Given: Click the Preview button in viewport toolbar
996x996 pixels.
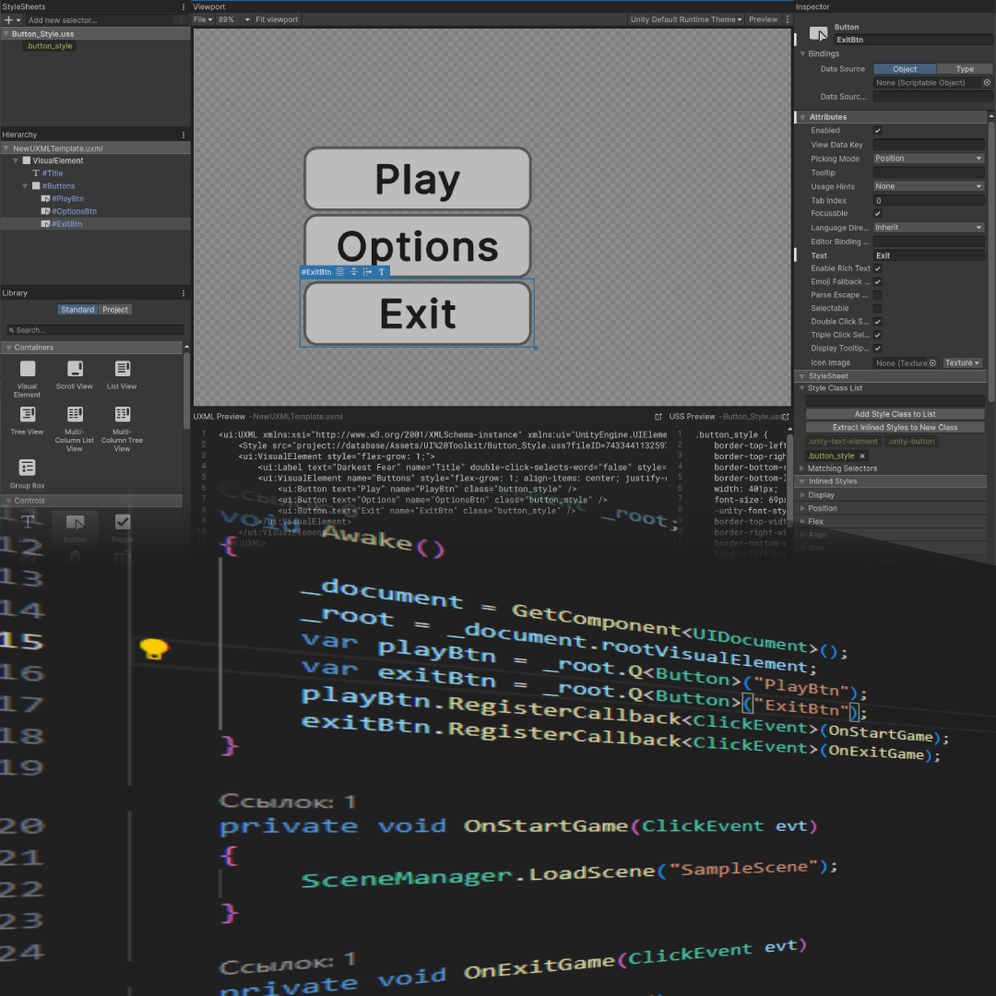Looking at the screenshot, I should tap(763, 19).
